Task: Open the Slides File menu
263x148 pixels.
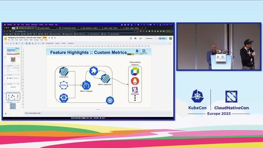Action: click(9, 40)
